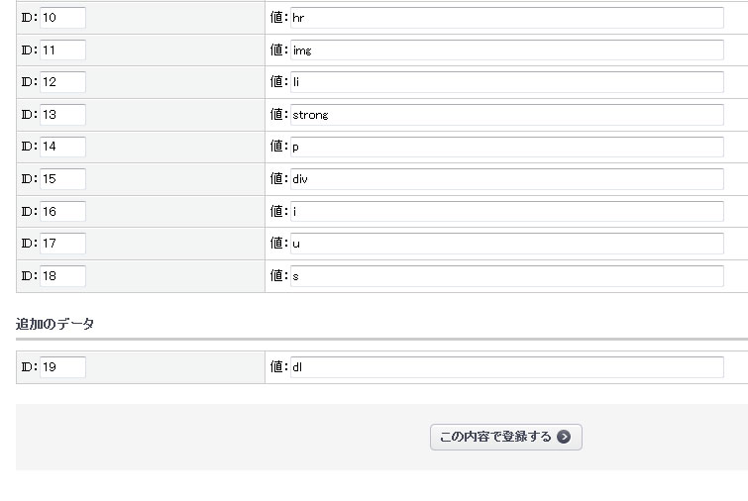
Task: Edit the value field containing strong
Action: pos(507,115)
